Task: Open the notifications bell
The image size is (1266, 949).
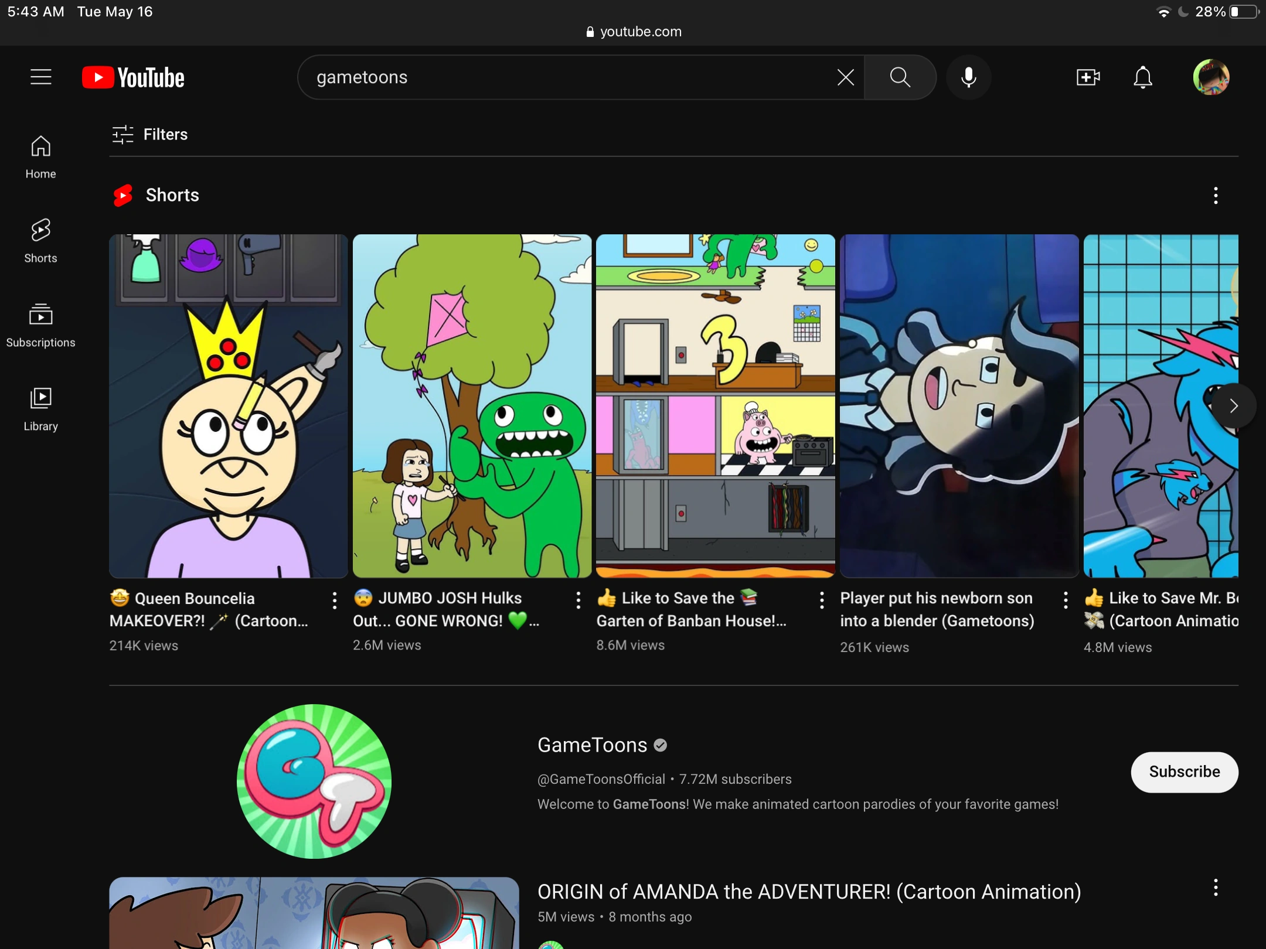Action: click(x=1143, y=77)
